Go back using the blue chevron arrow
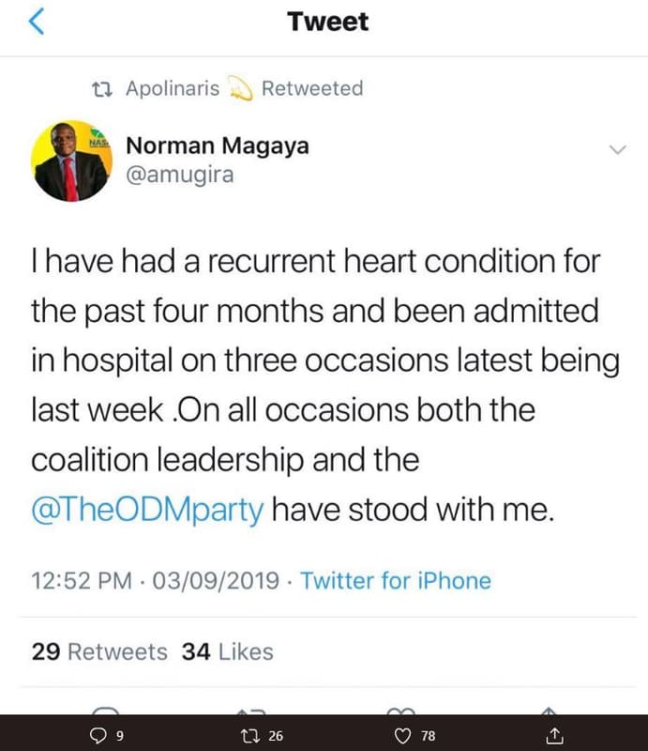Viewport: 648px width, 751px height. 36,21
